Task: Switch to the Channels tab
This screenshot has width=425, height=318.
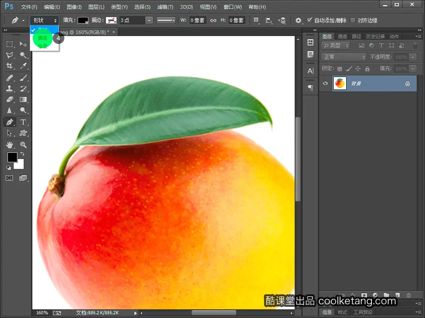Action: point(342,36)
